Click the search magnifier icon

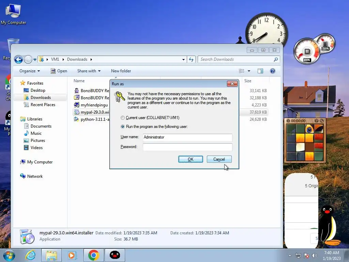[x=276, y=59]
